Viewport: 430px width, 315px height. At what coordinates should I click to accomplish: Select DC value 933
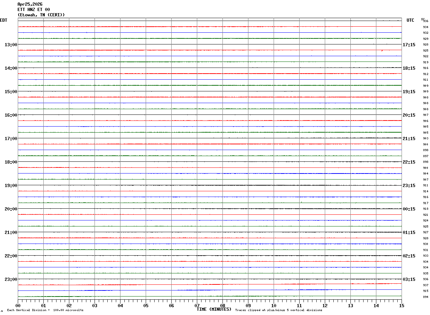coord(425,256)
